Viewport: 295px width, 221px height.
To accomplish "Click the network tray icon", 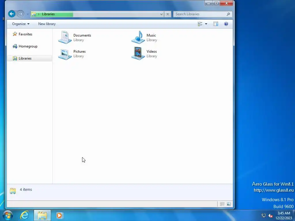I will point(264,216).
